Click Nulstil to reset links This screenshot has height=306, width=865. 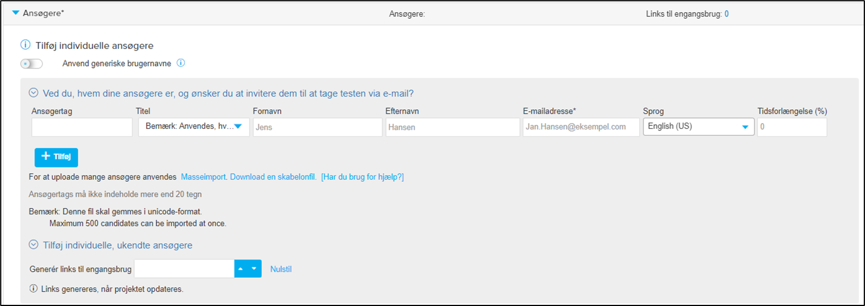click(x=281, y=269)
